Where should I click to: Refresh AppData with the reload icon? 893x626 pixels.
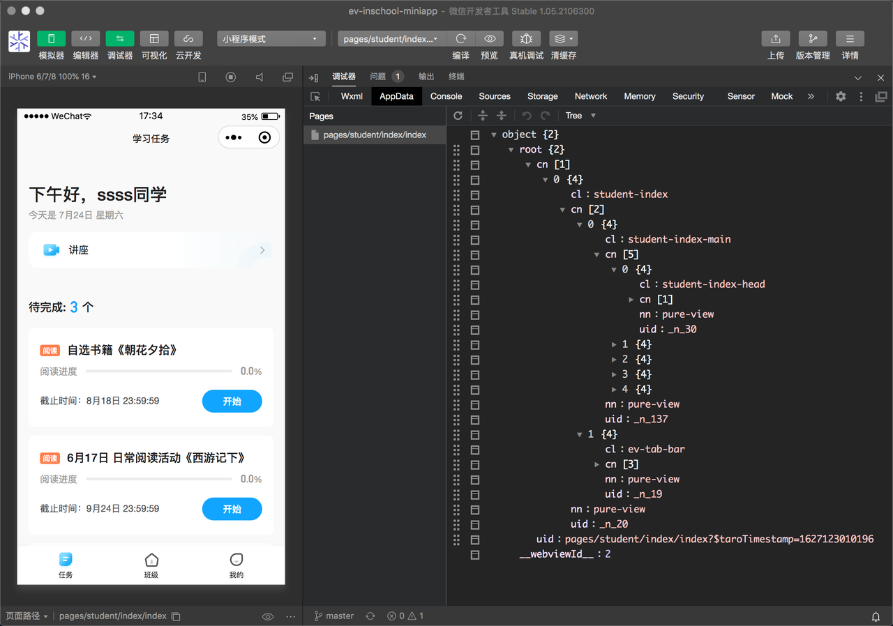(x=458, y=116)
